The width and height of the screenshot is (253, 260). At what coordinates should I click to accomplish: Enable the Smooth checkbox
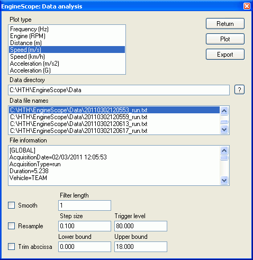click(x=11, y=205)
